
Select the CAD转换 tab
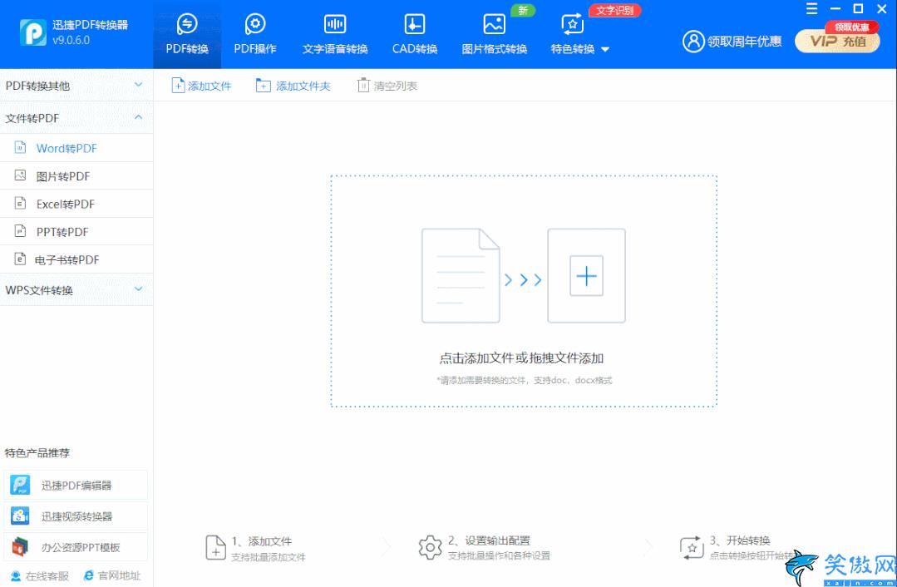(415, 34)
